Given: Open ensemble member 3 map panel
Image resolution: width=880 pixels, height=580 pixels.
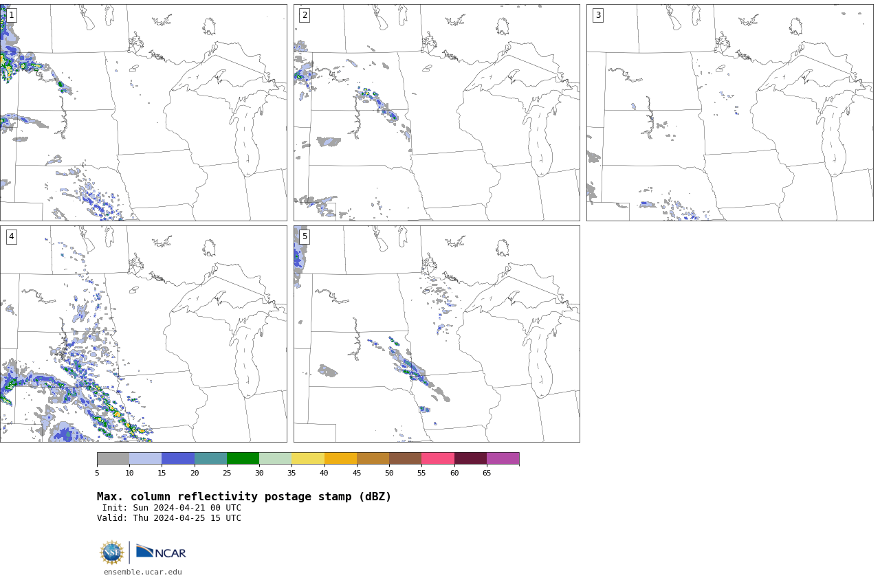Looking at the screenshot, I should pos(729,113).
